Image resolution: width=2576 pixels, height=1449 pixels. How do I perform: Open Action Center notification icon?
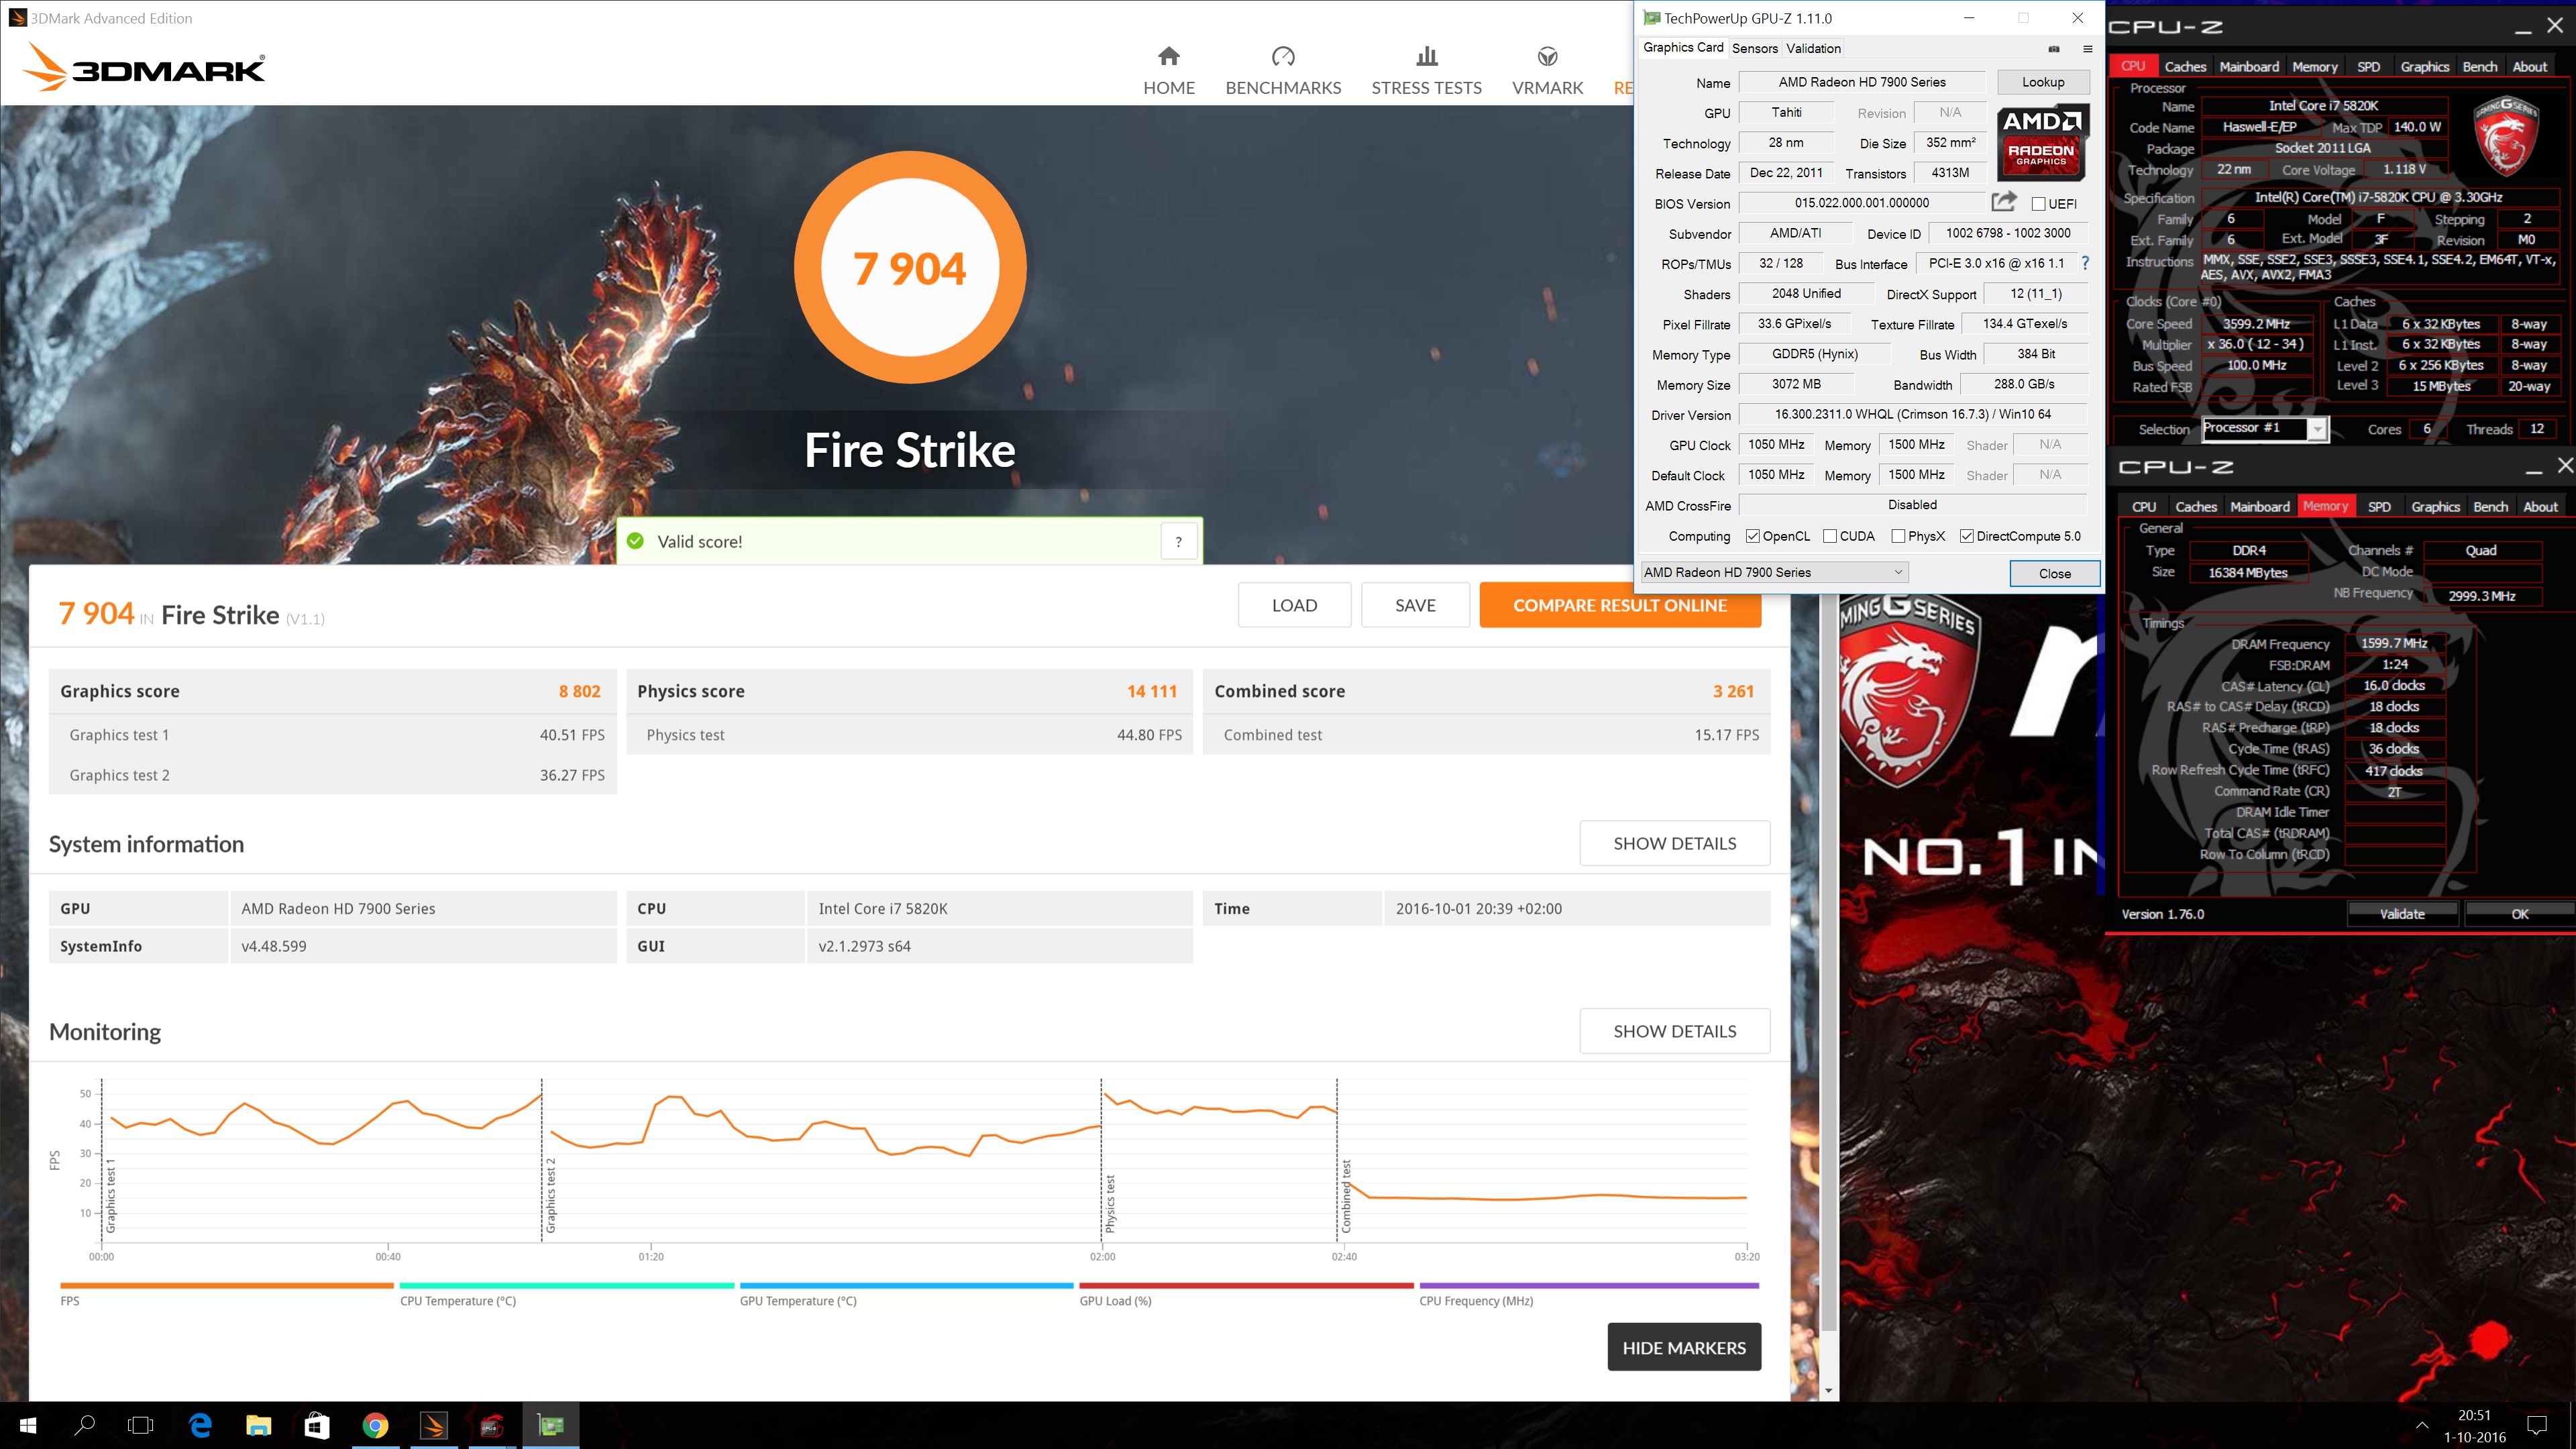[x=2537, y=1425]
